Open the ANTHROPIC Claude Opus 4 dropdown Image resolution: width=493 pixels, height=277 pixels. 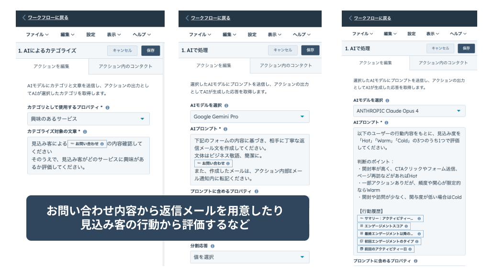[x=409, y=111]
